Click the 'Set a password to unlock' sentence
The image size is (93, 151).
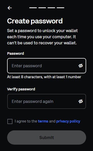point(42,31)
